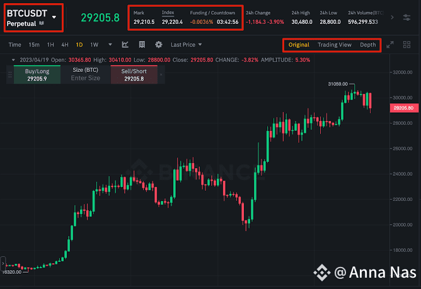The image size is (421, 289).
Task: Click the 32000.00 price axis label
Action: [x=403, y=72]
